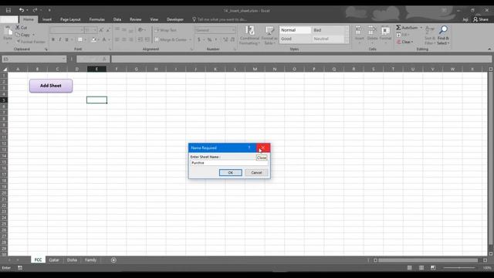The image size is (494, 278).
Task: Click OK in the Name Required dialog
Action: [230, 172]
